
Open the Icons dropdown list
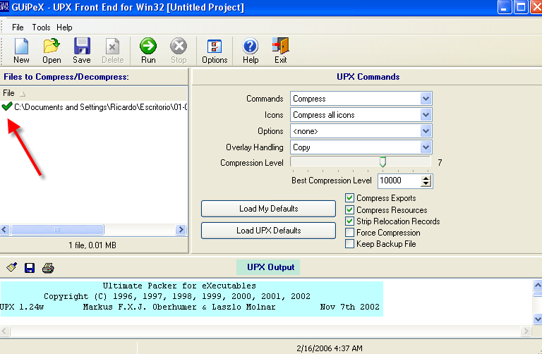[425, 115]
